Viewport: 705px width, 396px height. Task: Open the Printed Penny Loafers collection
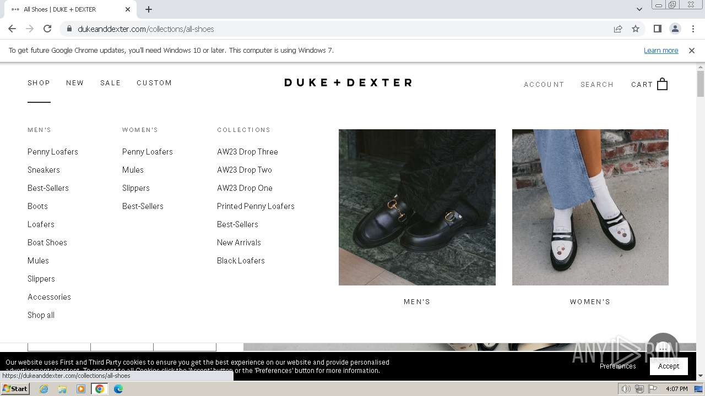click(256, 206)
